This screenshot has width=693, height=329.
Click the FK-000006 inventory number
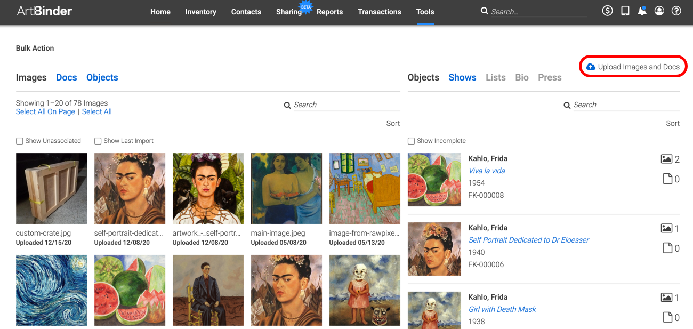486,264
